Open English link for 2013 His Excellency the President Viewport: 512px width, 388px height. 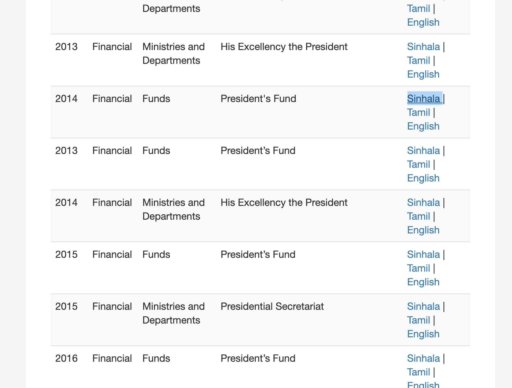pyautogui.click(x=423, y=74)
